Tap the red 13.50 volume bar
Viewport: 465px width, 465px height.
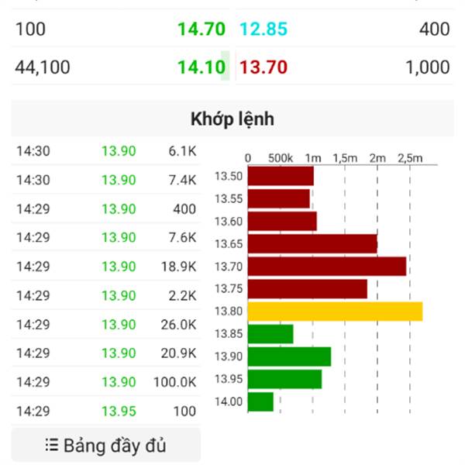click(281, 176)
